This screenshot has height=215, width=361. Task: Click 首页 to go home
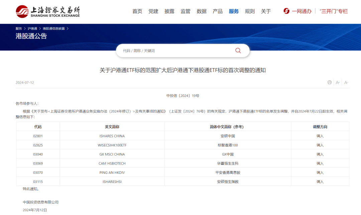[x=137, y=11]
